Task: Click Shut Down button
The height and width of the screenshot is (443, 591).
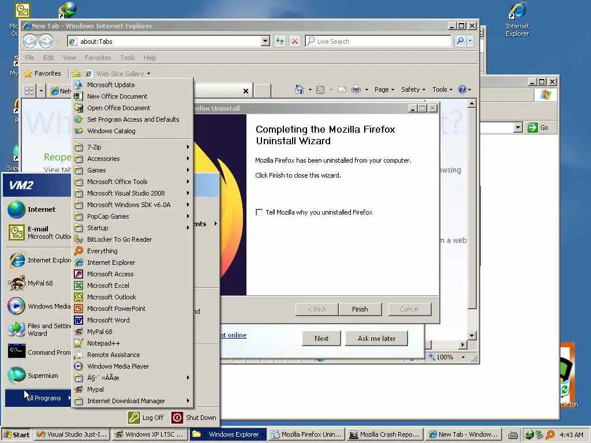Action: [x=194, y=418]
